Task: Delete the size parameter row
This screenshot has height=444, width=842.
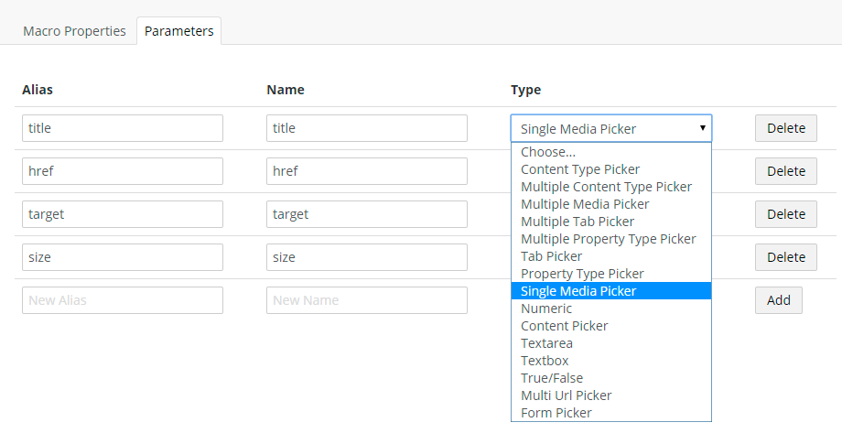Action: pos(785,257)
